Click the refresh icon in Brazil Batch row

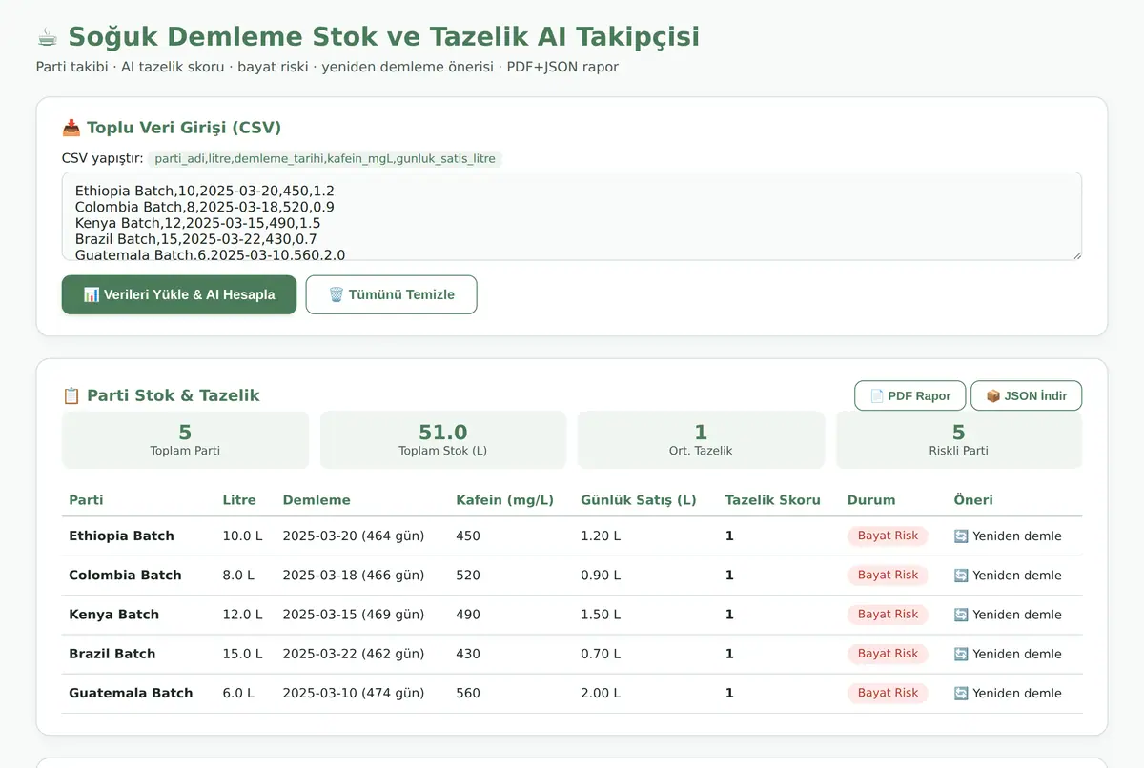961,654
